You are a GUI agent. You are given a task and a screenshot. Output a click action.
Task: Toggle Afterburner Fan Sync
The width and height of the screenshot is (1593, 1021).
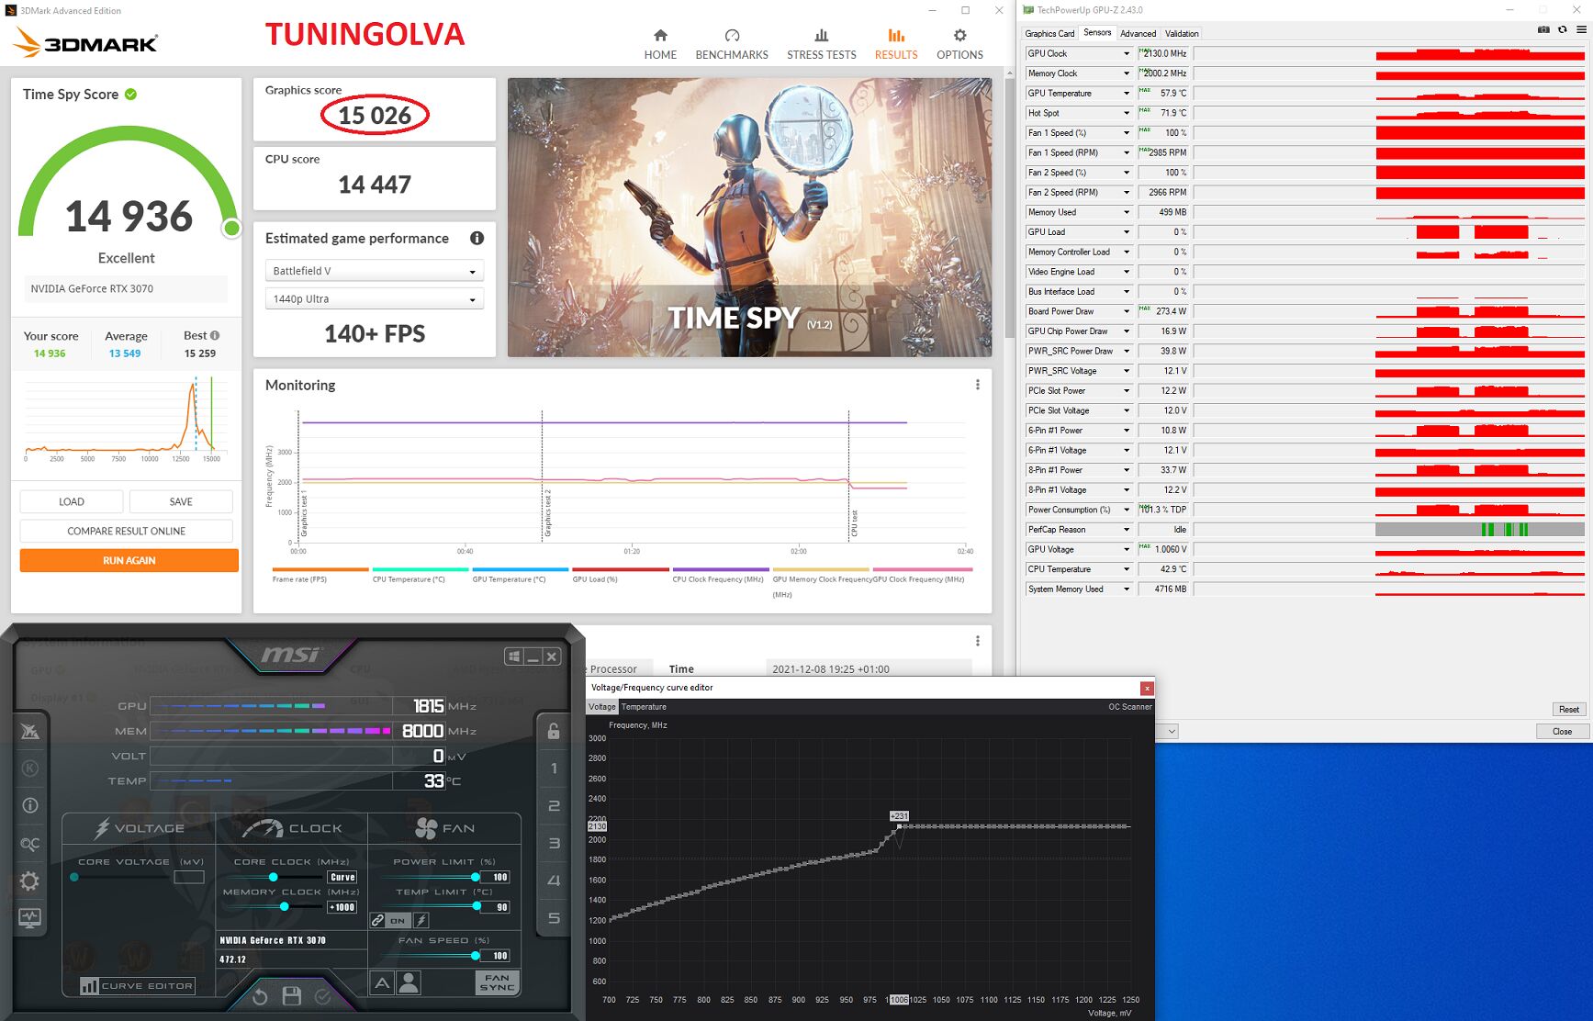click(x=497, y=982)
